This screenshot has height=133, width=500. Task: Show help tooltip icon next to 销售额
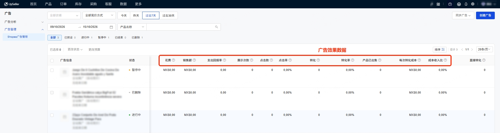click(x=194, y=60)
